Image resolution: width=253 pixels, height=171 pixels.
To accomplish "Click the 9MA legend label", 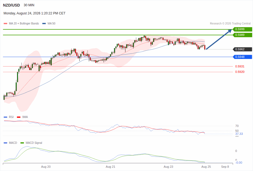I will (25, 117).
